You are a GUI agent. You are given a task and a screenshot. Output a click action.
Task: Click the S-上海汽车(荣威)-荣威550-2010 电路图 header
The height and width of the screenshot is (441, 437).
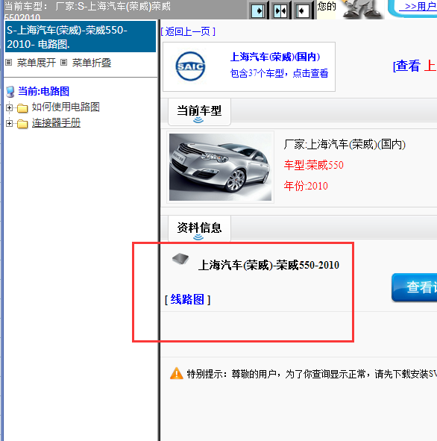81,37
